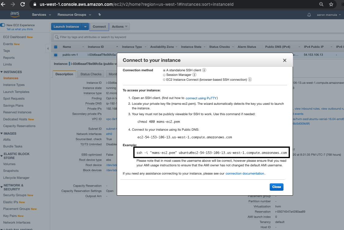The width and height of the screenshot is (344, 230).
Task: Select A standalone SSH client option
Action: click(164, 70)
